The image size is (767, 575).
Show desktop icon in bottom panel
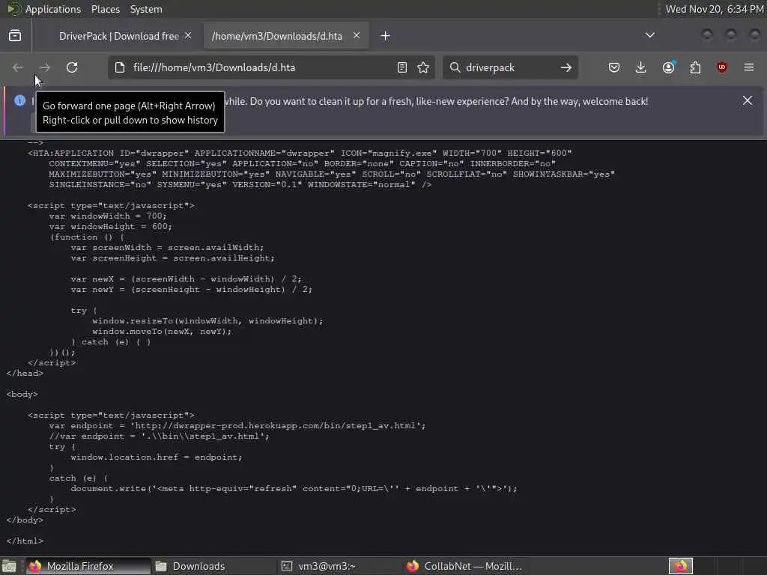coord(9,566)
